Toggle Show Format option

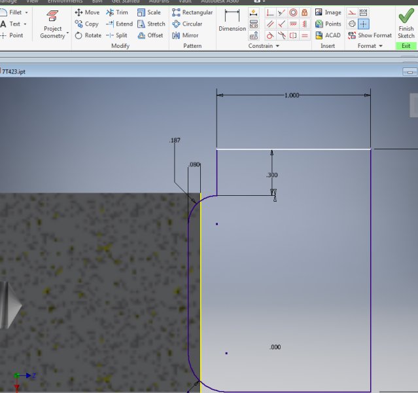coord(370,35)
